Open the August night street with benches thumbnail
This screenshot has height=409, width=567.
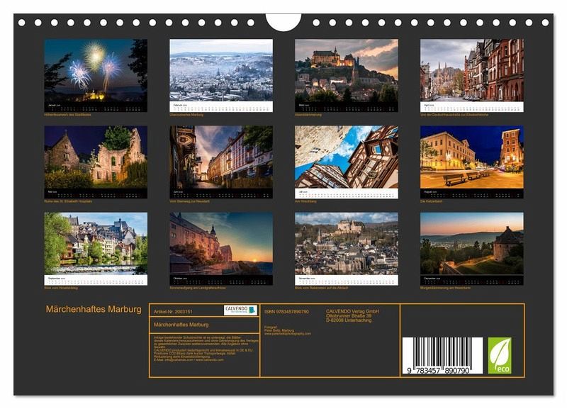(x=472, y=157)
